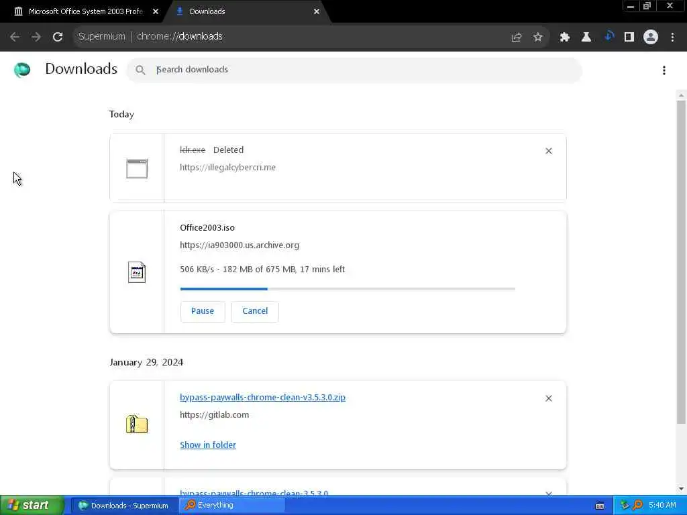Select the Downloads tab
The height and width of the screenshot is (515, 687).
pyautogui.click(x=246, y=12)
